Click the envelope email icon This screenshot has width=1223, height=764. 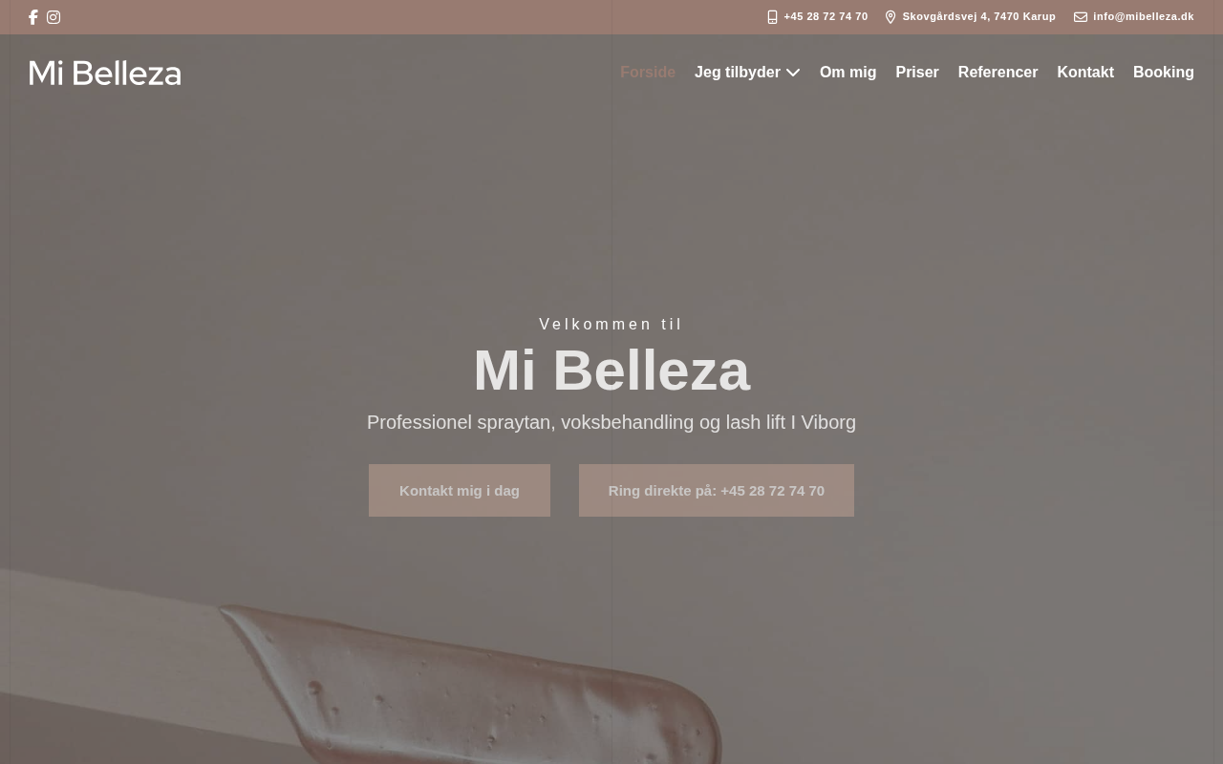click(1081, 17)
